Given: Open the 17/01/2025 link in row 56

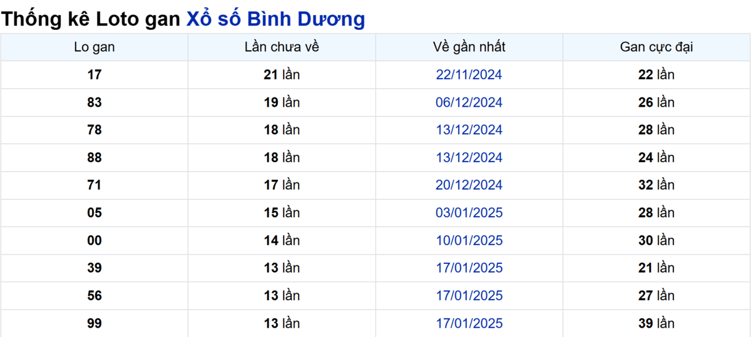Looking at the screenshot, I should 469,296.
